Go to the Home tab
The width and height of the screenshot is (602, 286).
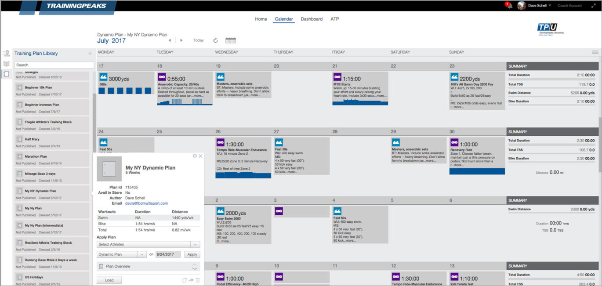pos(261,19)
